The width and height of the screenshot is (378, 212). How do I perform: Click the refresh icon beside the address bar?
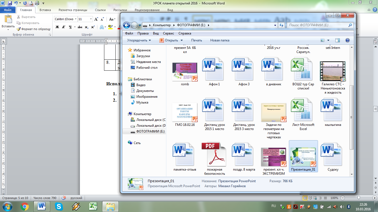click(x=281, y=25)
